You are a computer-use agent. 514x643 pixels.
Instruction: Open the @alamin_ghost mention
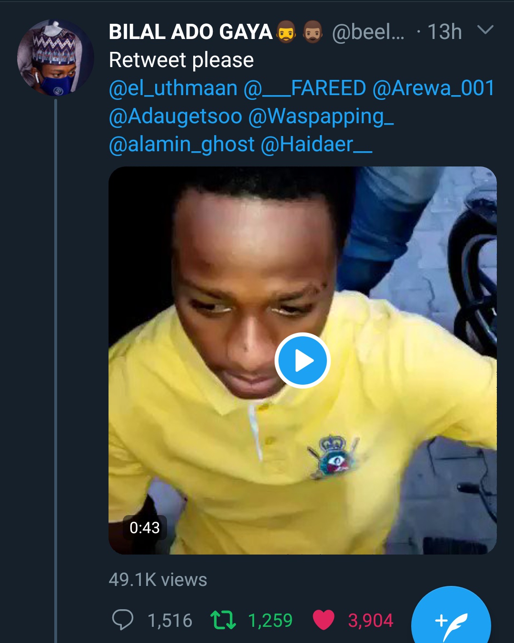pyautogui.click(x=182, y=145)
